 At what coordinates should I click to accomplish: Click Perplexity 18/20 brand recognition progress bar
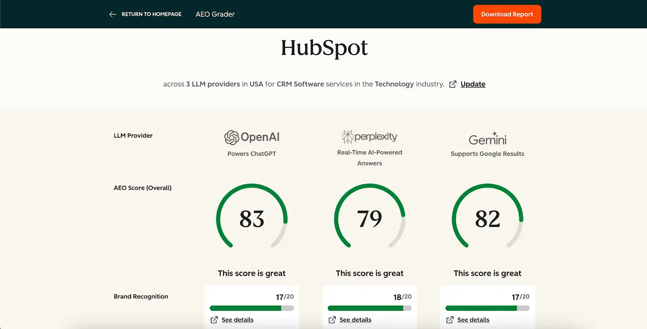(x=370, y=308)
